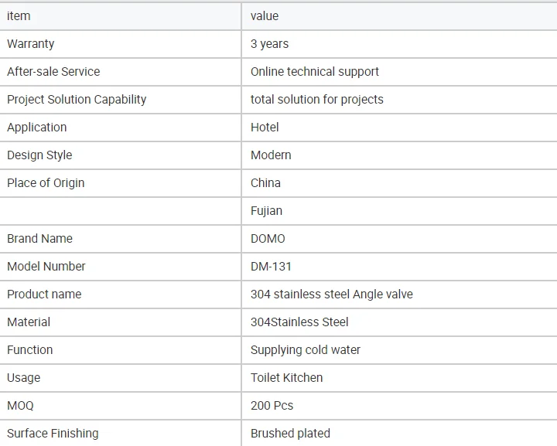Click the Application row label
557x446 pixels.
pyautogui.click(x=36, y=128)
